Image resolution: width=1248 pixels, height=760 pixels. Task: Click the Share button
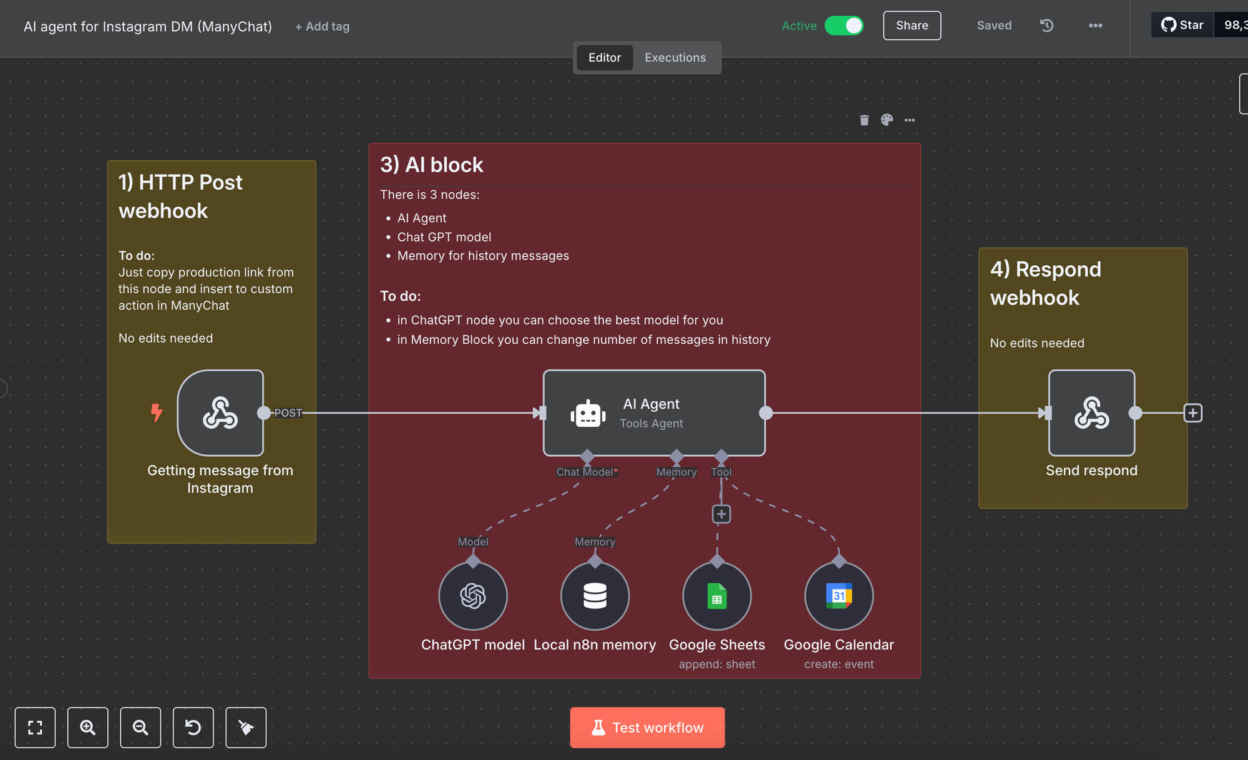point(912,26)
